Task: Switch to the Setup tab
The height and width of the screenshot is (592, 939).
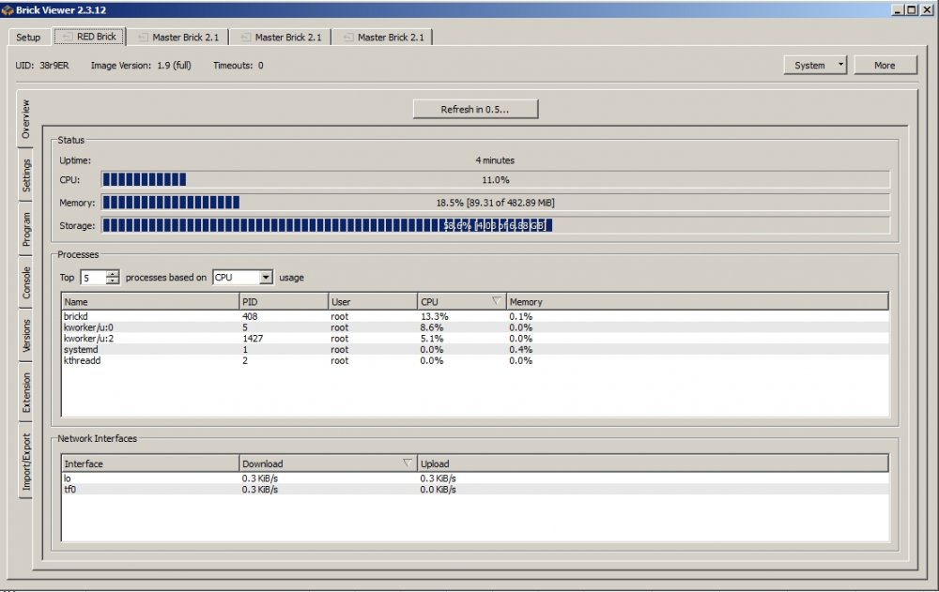Action: pyautogui.click(x=27, y=38)
